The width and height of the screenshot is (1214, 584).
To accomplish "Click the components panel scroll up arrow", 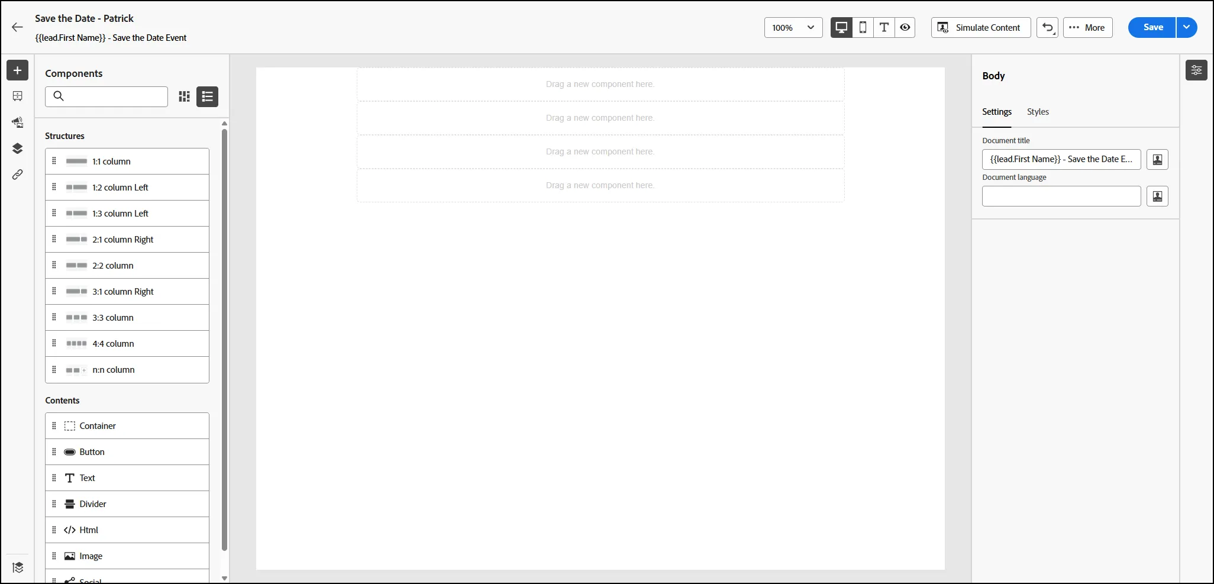I will pyautogui.click(x=224, y=124).
